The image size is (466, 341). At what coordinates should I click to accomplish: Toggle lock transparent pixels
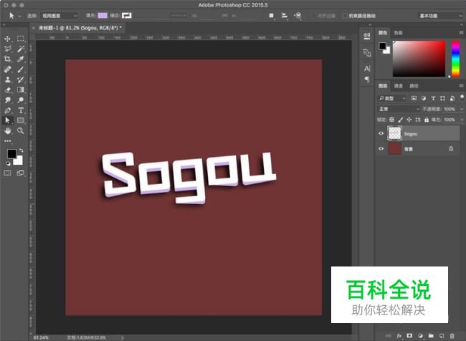[391, 120]
